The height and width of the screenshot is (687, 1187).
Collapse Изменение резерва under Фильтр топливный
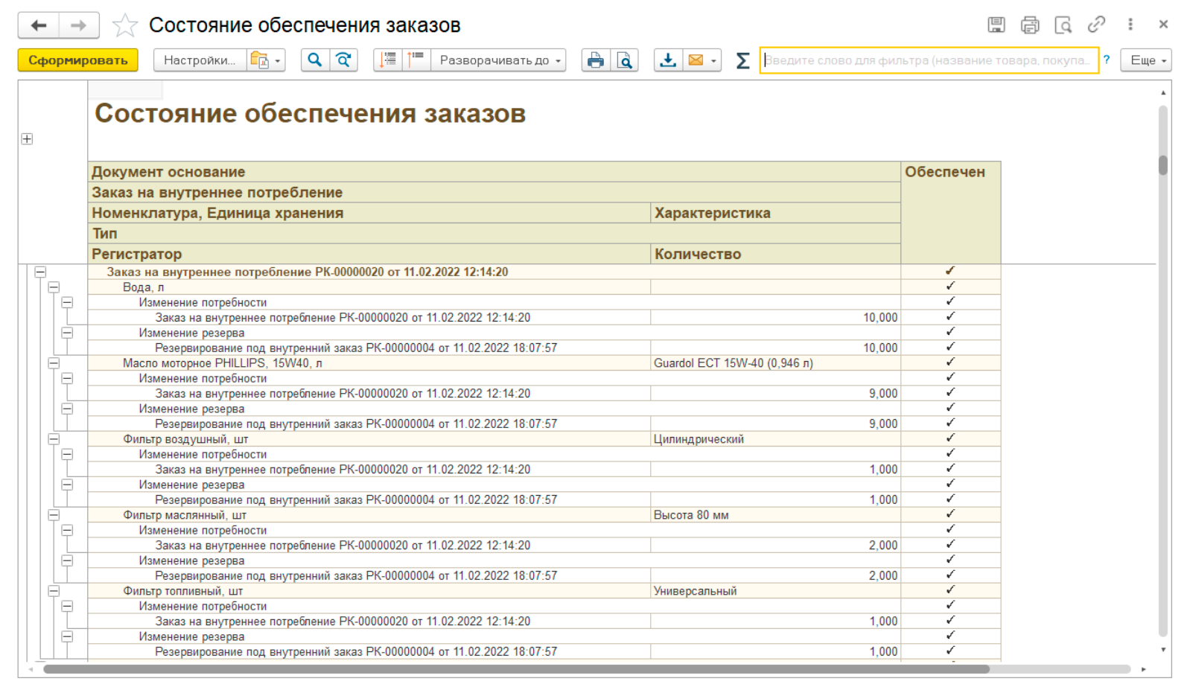coord(67,636)
